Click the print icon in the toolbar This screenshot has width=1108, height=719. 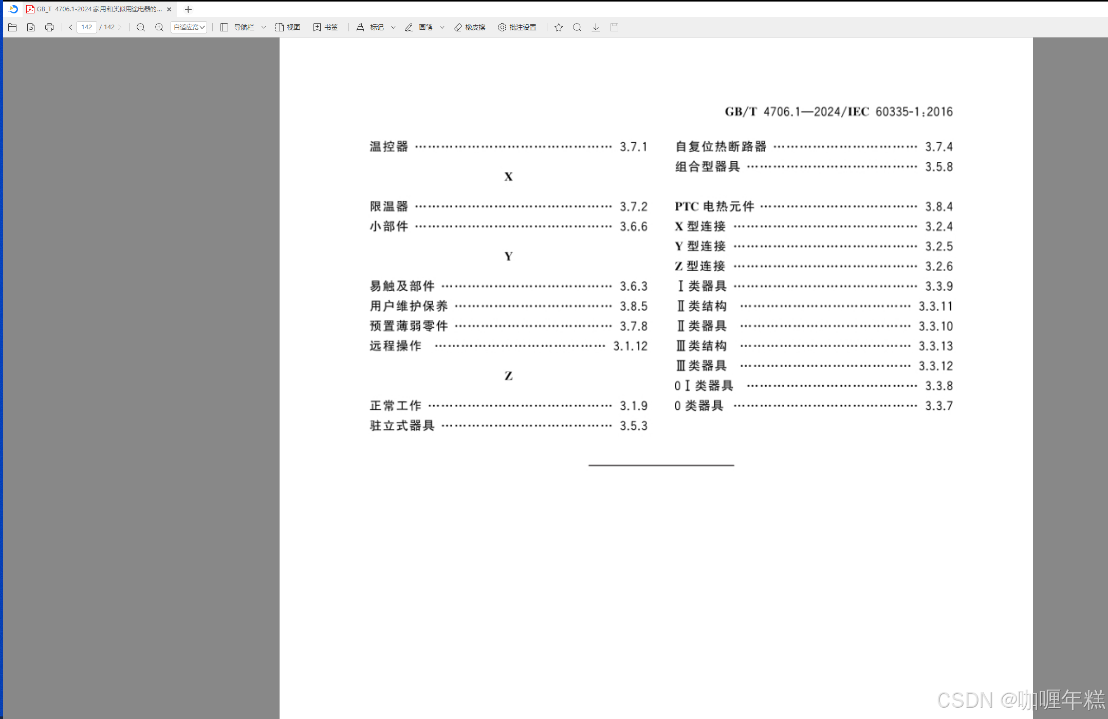[49, 27]
